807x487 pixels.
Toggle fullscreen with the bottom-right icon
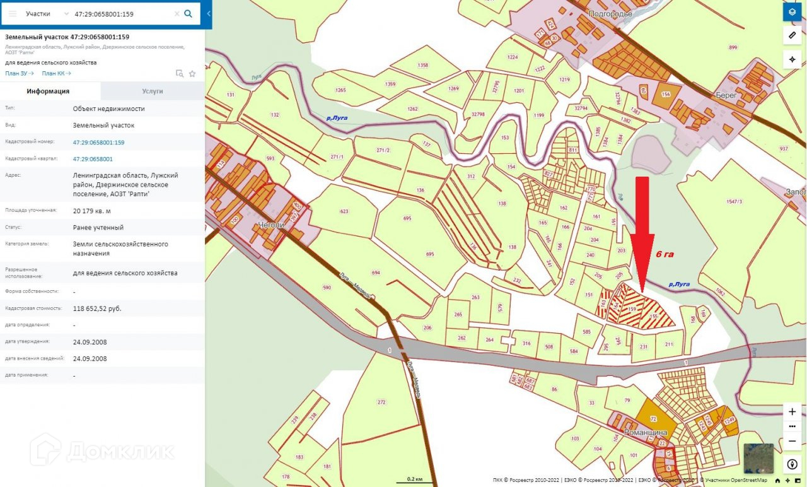(x=799, y=481)
